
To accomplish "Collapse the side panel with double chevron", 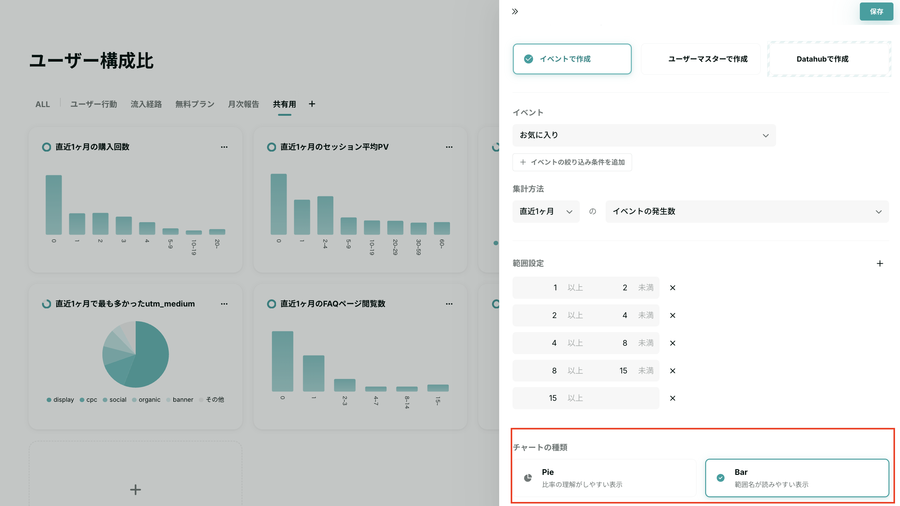I will click(515, 12).
